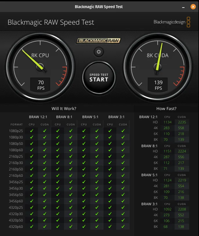Click 3456p50 BRAW 5:1 CPU checkmark
The image size is (199, 236).
pyautogui.click(x=84, y=195)
